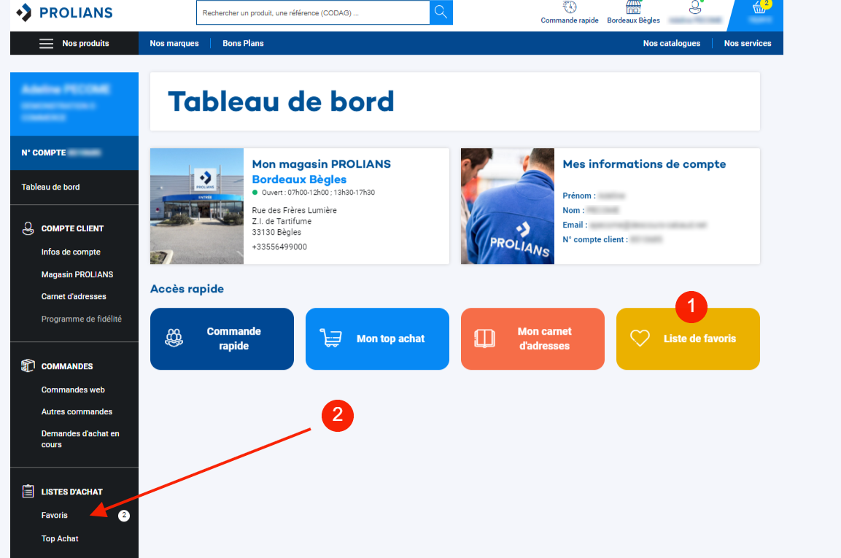The height and width of the screenshot is (558, 841).
Task: Open Magasin PROLIANS in sidebar
Action: [77, 274]
